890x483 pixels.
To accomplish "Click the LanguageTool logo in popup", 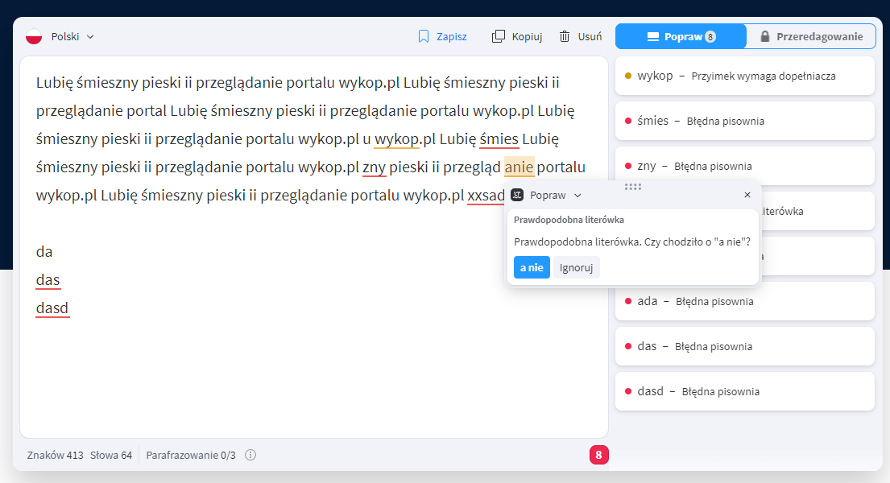I will tap(518, 195).
